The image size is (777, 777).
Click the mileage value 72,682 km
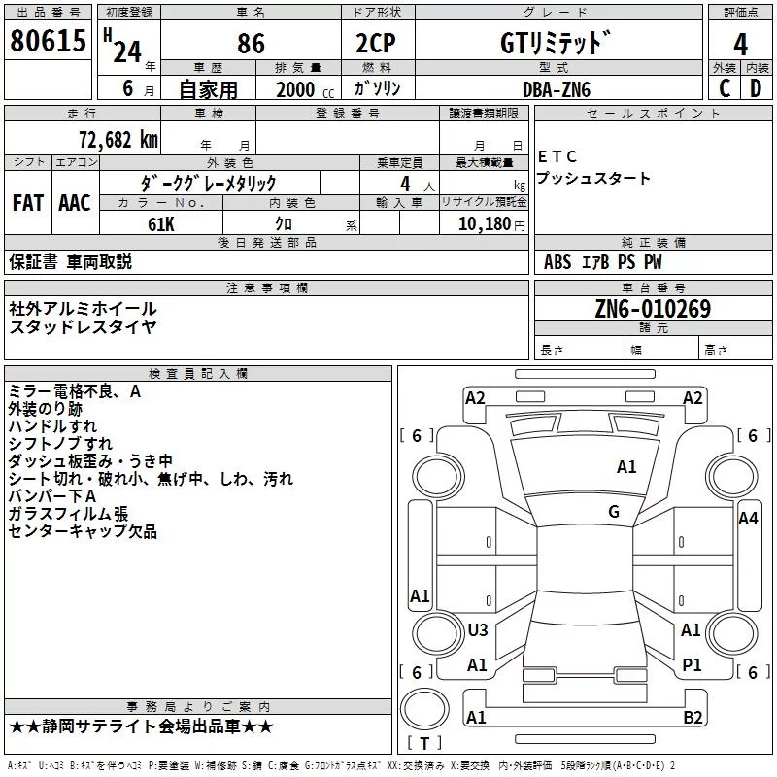coord(118,140)
